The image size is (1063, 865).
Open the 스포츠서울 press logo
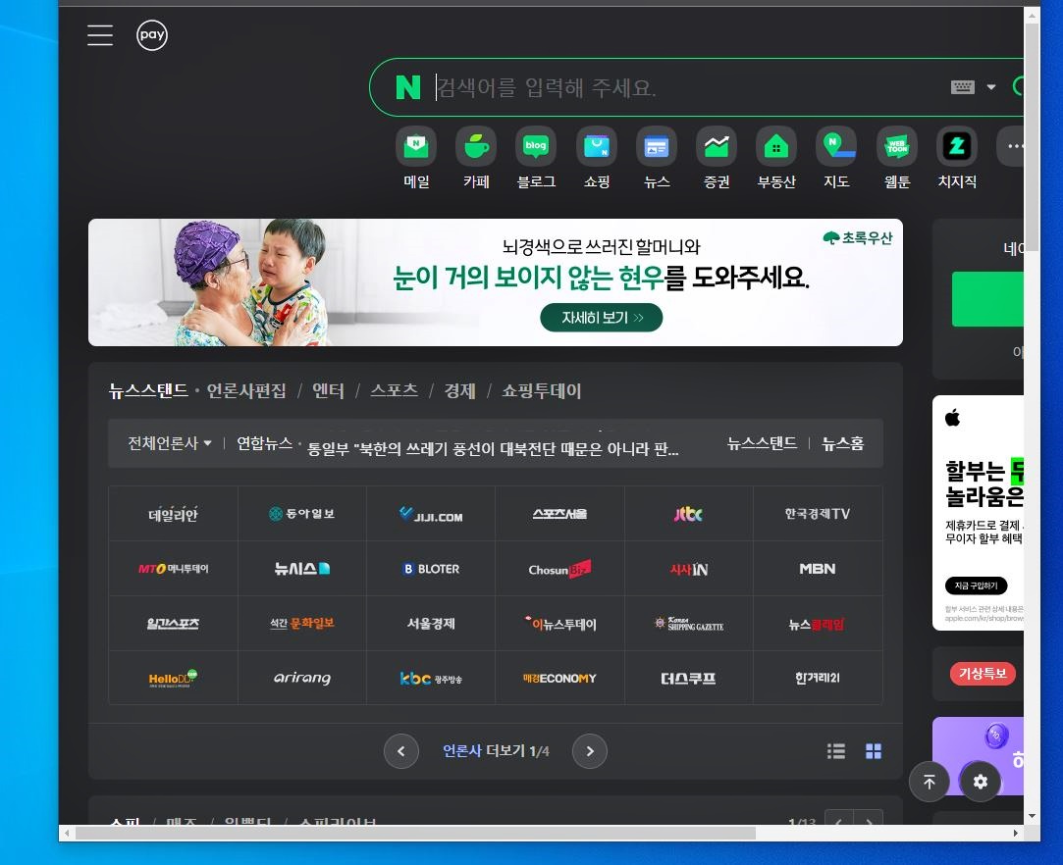coord(560,514)
